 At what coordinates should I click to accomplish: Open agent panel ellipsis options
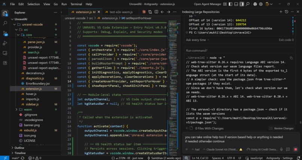point(292,12)
